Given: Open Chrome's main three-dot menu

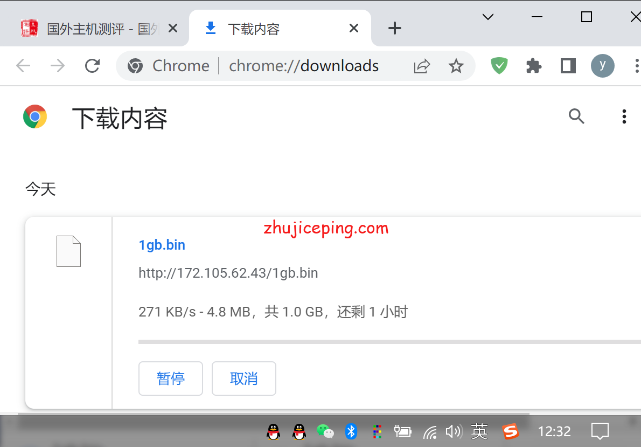Looking at the screenshot, I should point(637,65).
